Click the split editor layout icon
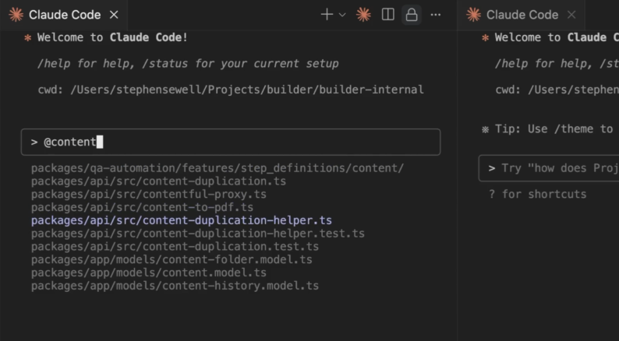The width and height of the screenshot is (619, 341). pos(387,15)
